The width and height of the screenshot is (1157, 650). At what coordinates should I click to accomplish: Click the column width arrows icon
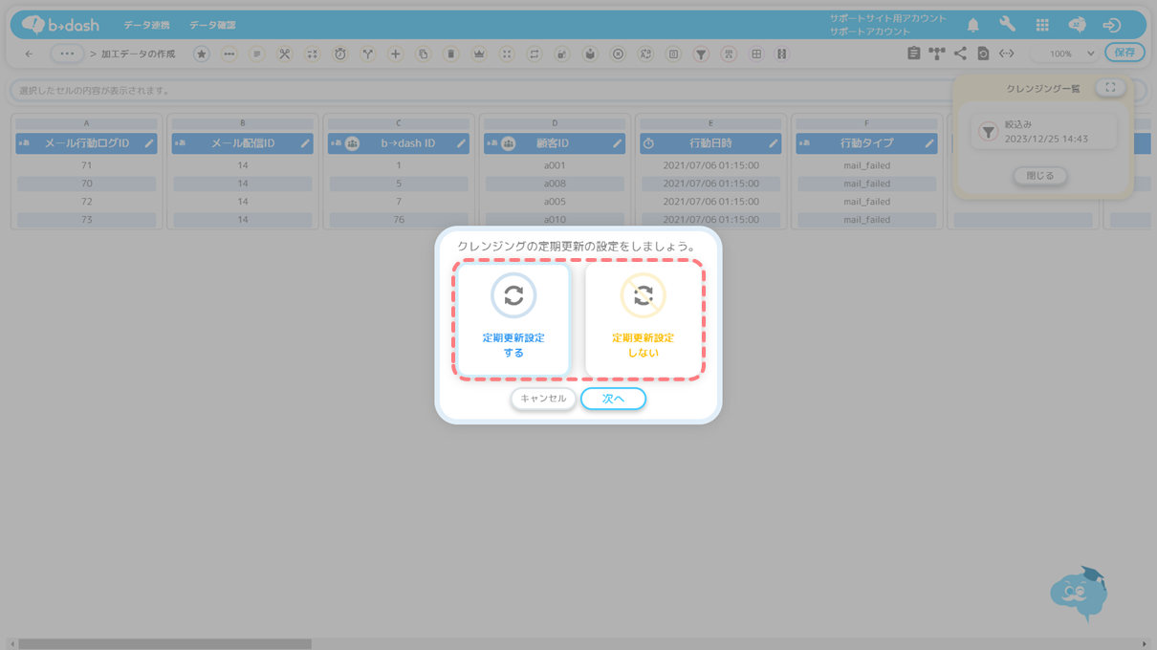1006,54
